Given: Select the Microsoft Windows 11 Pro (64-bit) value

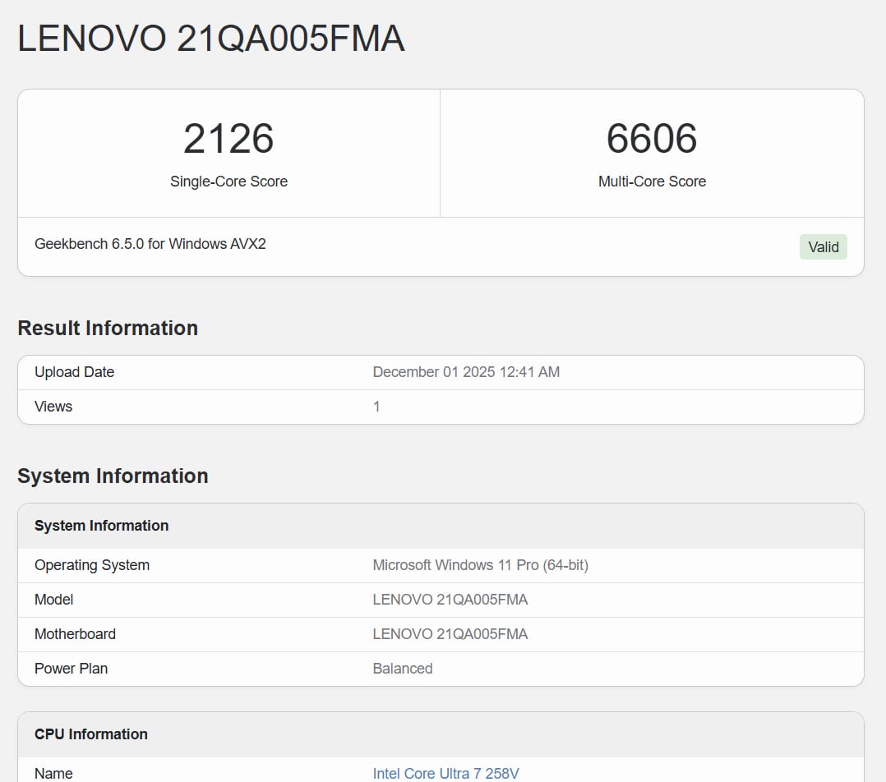Looking at the screenshot, I should pyautogui.click(x=480, y=565).
